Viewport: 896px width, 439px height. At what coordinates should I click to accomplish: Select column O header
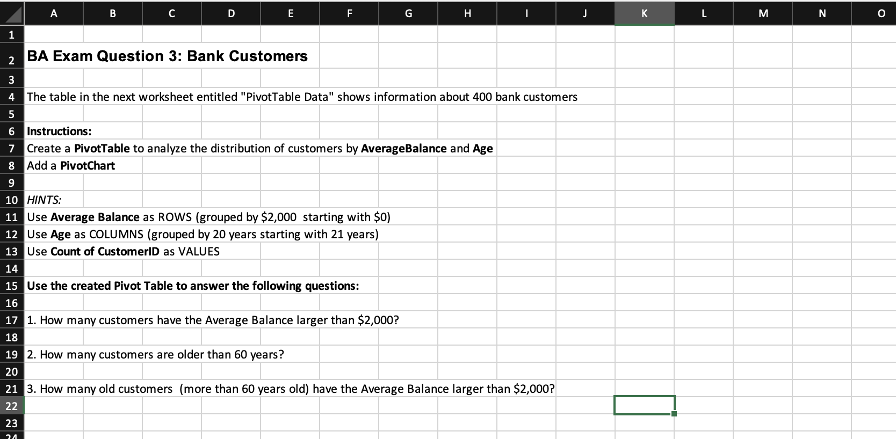coord(874,13)
